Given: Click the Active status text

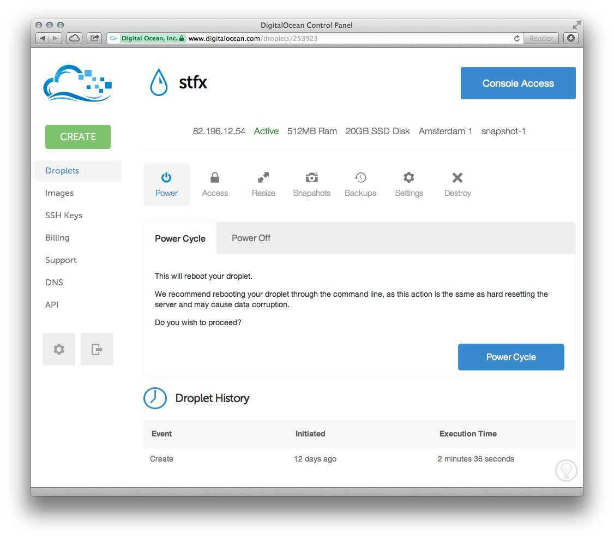Looking at the screenshot, I should tap(266, 131).
